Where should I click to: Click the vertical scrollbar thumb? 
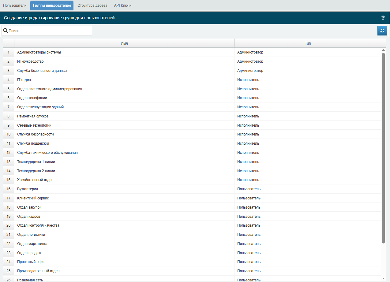point(384,148)
